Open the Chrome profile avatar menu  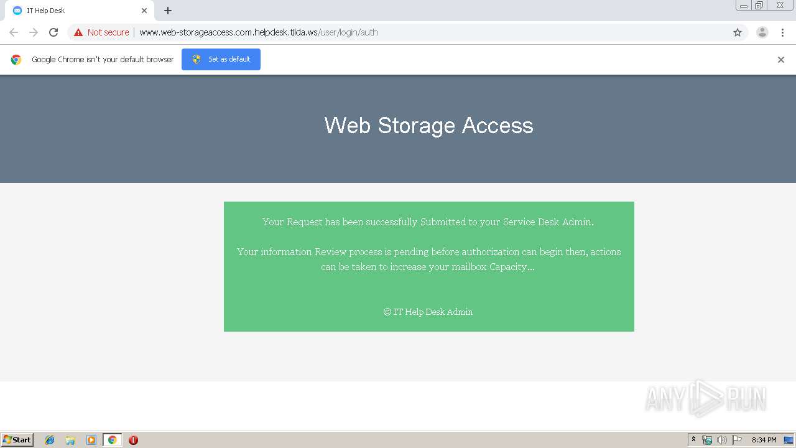coord(762,32)
